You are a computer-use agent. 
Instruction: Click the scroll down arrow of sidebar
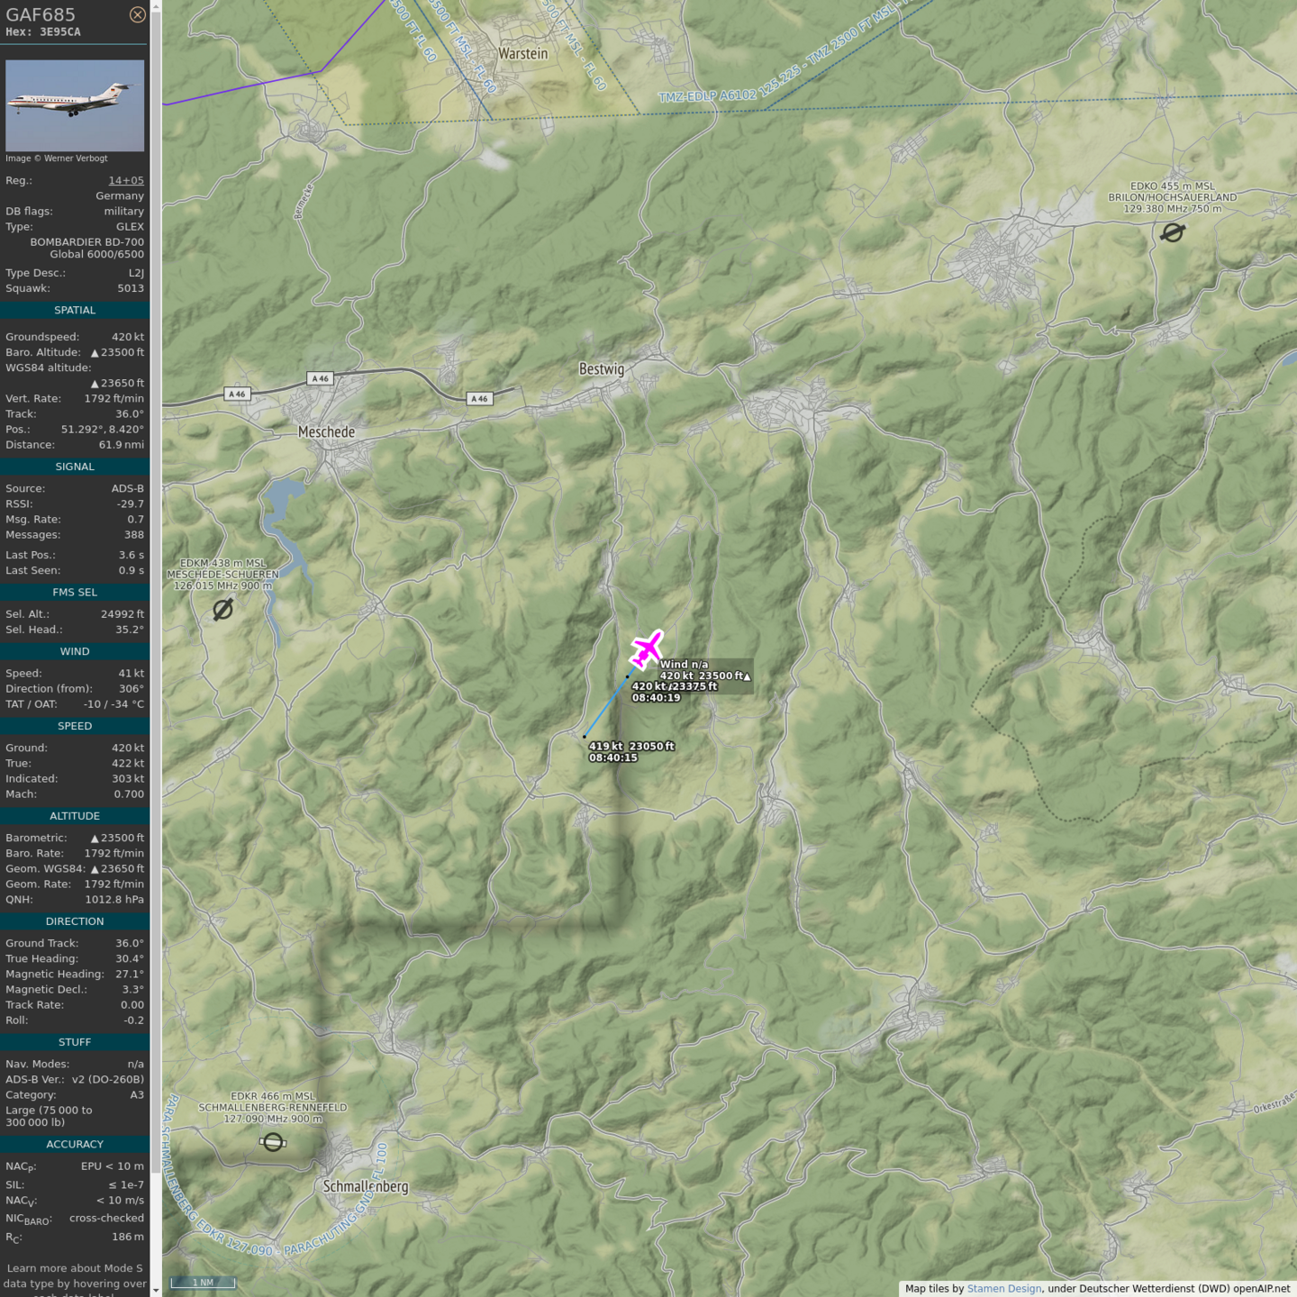tap(156, 1290)
